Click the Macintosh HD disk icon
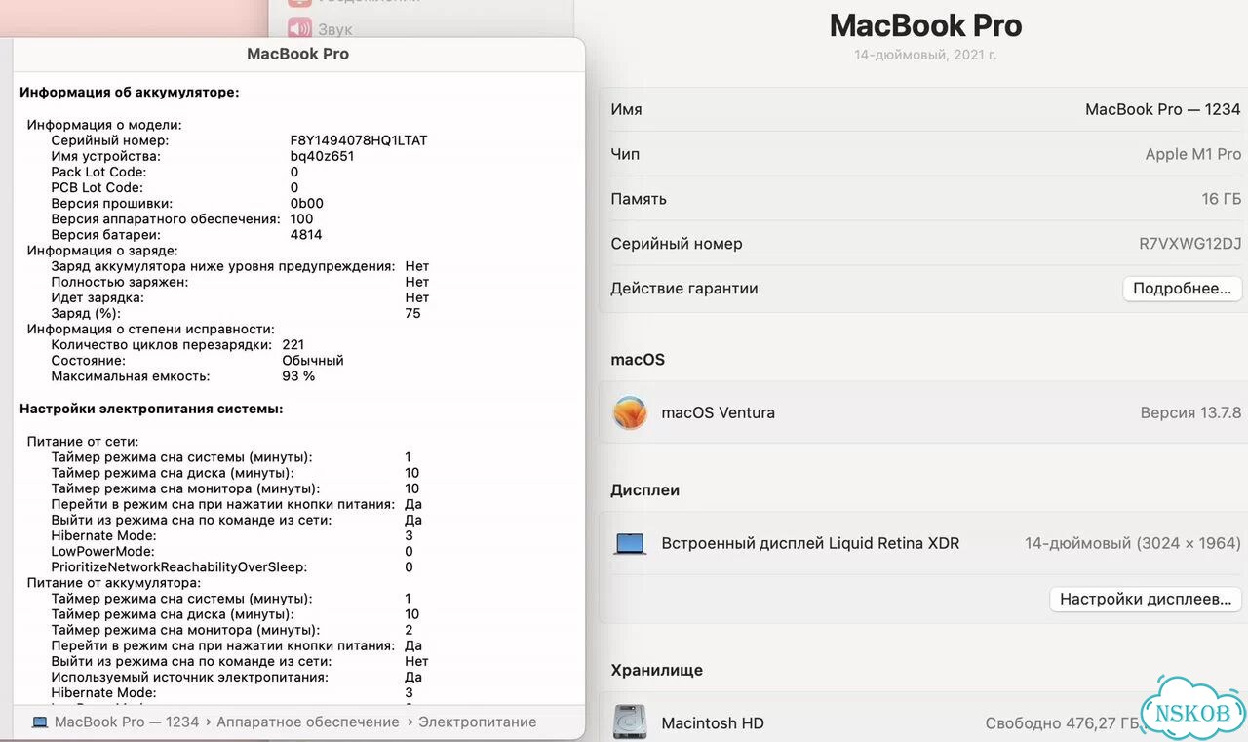 tap(630, 722)
